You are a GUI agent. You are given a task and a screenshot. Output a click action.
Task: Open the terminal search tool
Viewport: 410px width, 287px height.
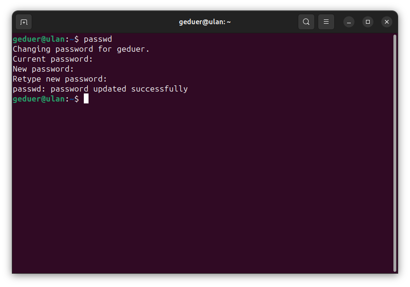(306, 22)
